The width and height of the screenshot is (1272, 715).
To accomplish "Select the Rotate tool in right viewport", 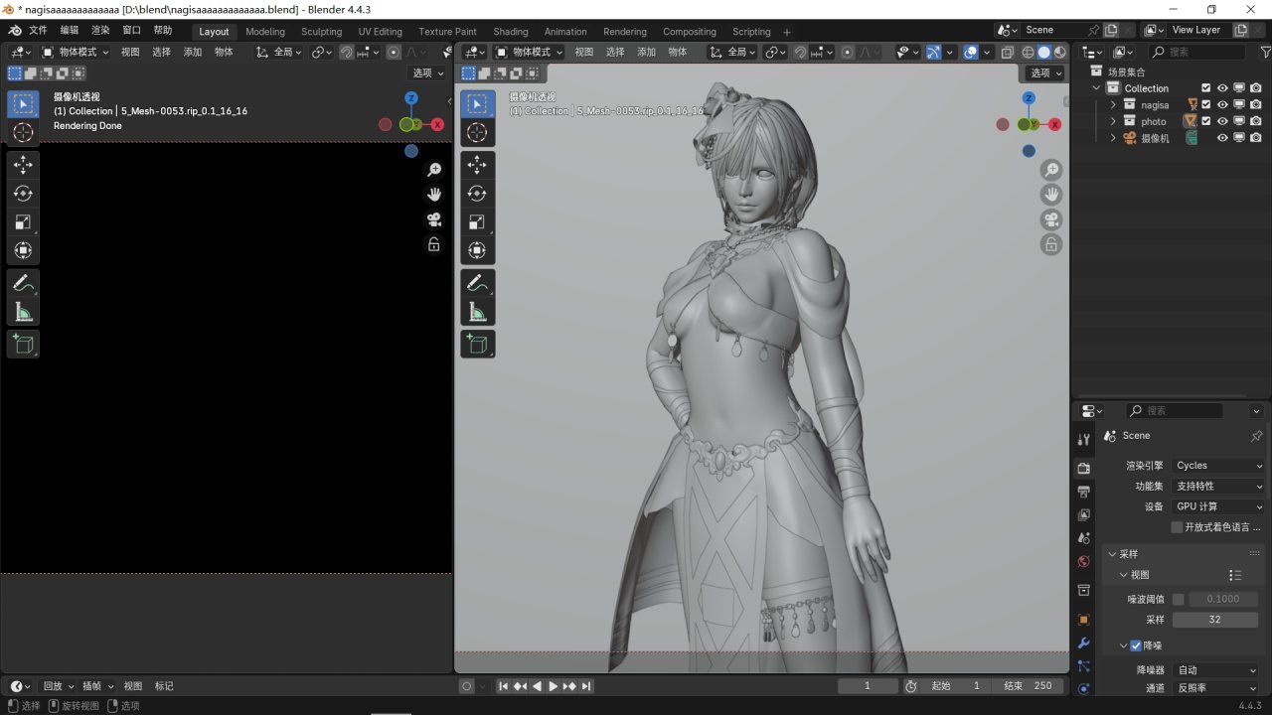I will click(477, 194).
